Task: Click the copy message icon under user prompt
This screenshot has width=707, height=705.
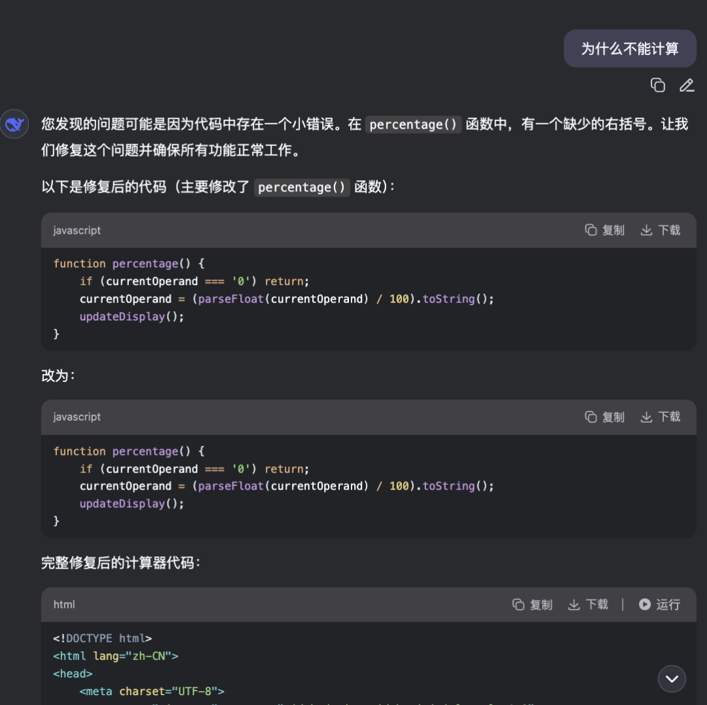Action: coord(657,85)
